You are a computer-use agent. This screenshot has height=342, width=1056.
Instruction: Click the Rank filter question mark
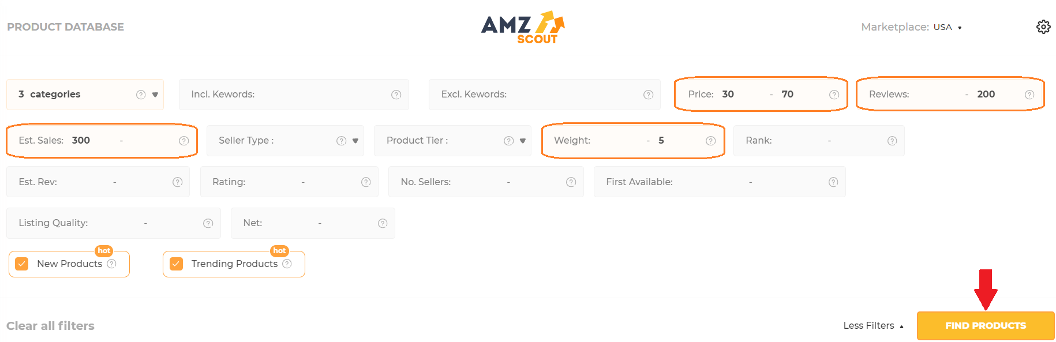pos(892,140)
